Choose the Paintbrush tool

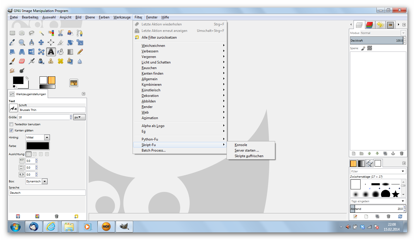pyautogui.click(x=12, y=61)
